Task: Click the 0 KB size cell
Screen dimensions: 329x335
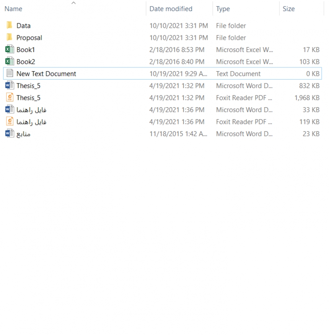Action: click(x=313, y=74)
